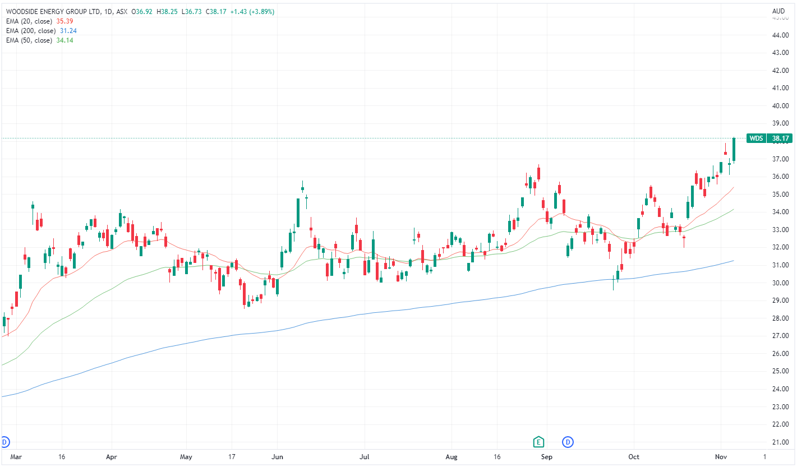The image size is (797, 467).
Task: Click the 37.00 price axis label
Action: (x=781, y=159)
